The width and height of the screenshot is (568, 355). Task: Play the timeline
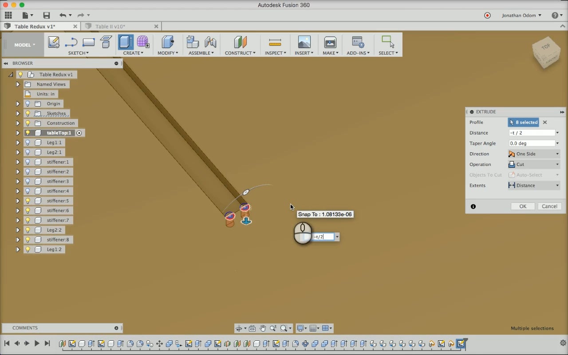(x=37, y=343)
